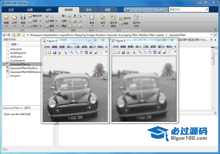Screen dimensions: 220x154
Task: Toggle the Zoom Out tool in Figure 2
Action: pos(145,53)
